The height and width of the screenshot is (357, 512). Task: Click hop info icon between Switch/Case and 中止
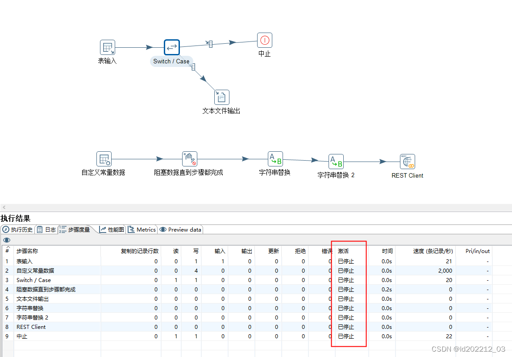(209, 44)
